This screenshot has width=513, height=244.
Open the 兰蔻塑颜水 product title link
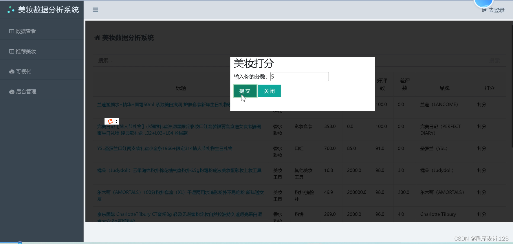(x=164, y=104)
